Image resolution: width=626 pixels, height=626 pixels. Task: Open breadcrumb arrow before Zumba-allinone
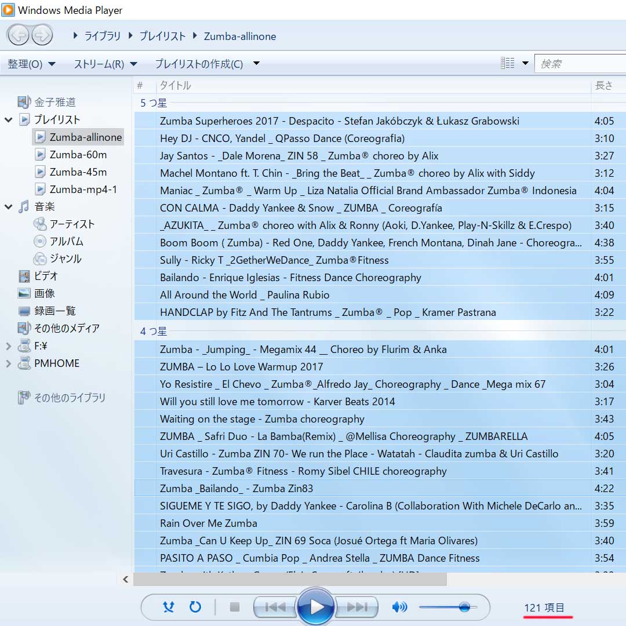tap(195, 35)
